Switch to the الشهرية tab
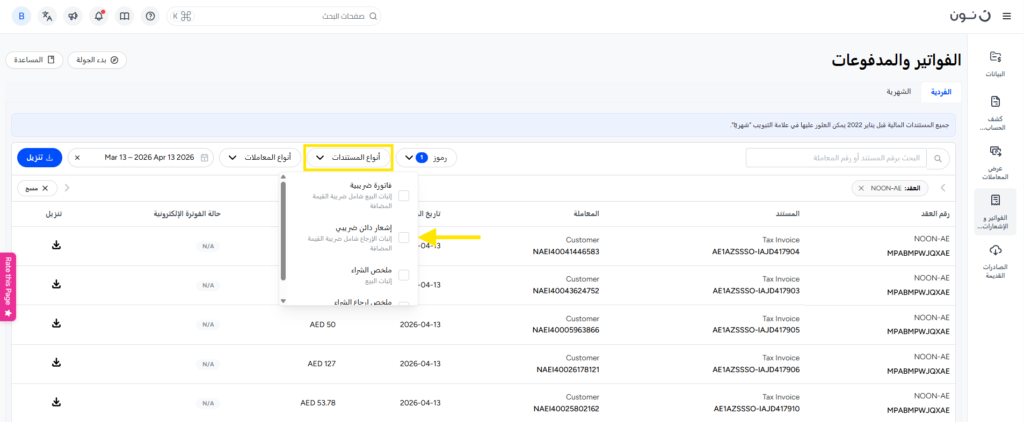Screen dimensions: 1024x422 (x=898, y=92)
